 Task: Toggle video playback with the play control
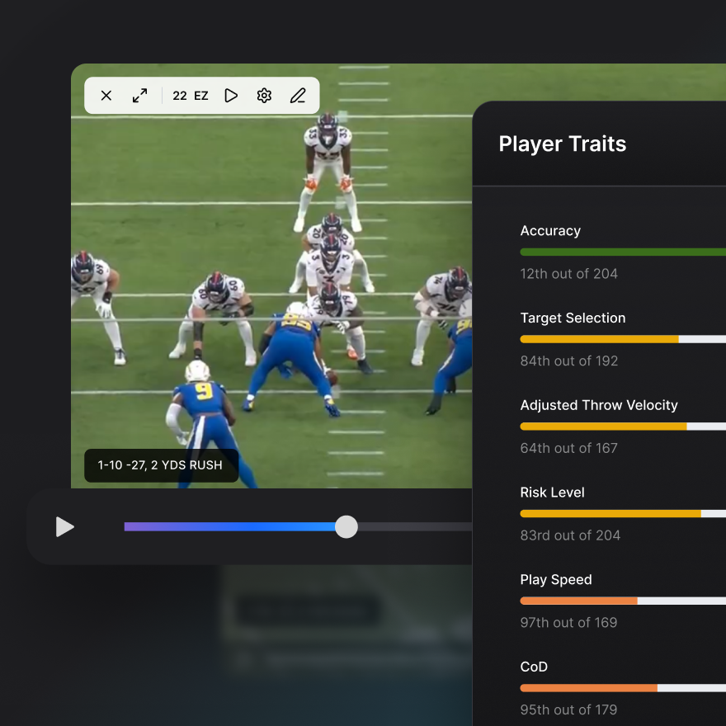[x=65, y=527]
